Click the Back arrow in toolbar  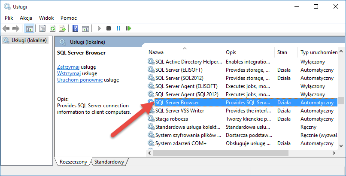(6, 29)
